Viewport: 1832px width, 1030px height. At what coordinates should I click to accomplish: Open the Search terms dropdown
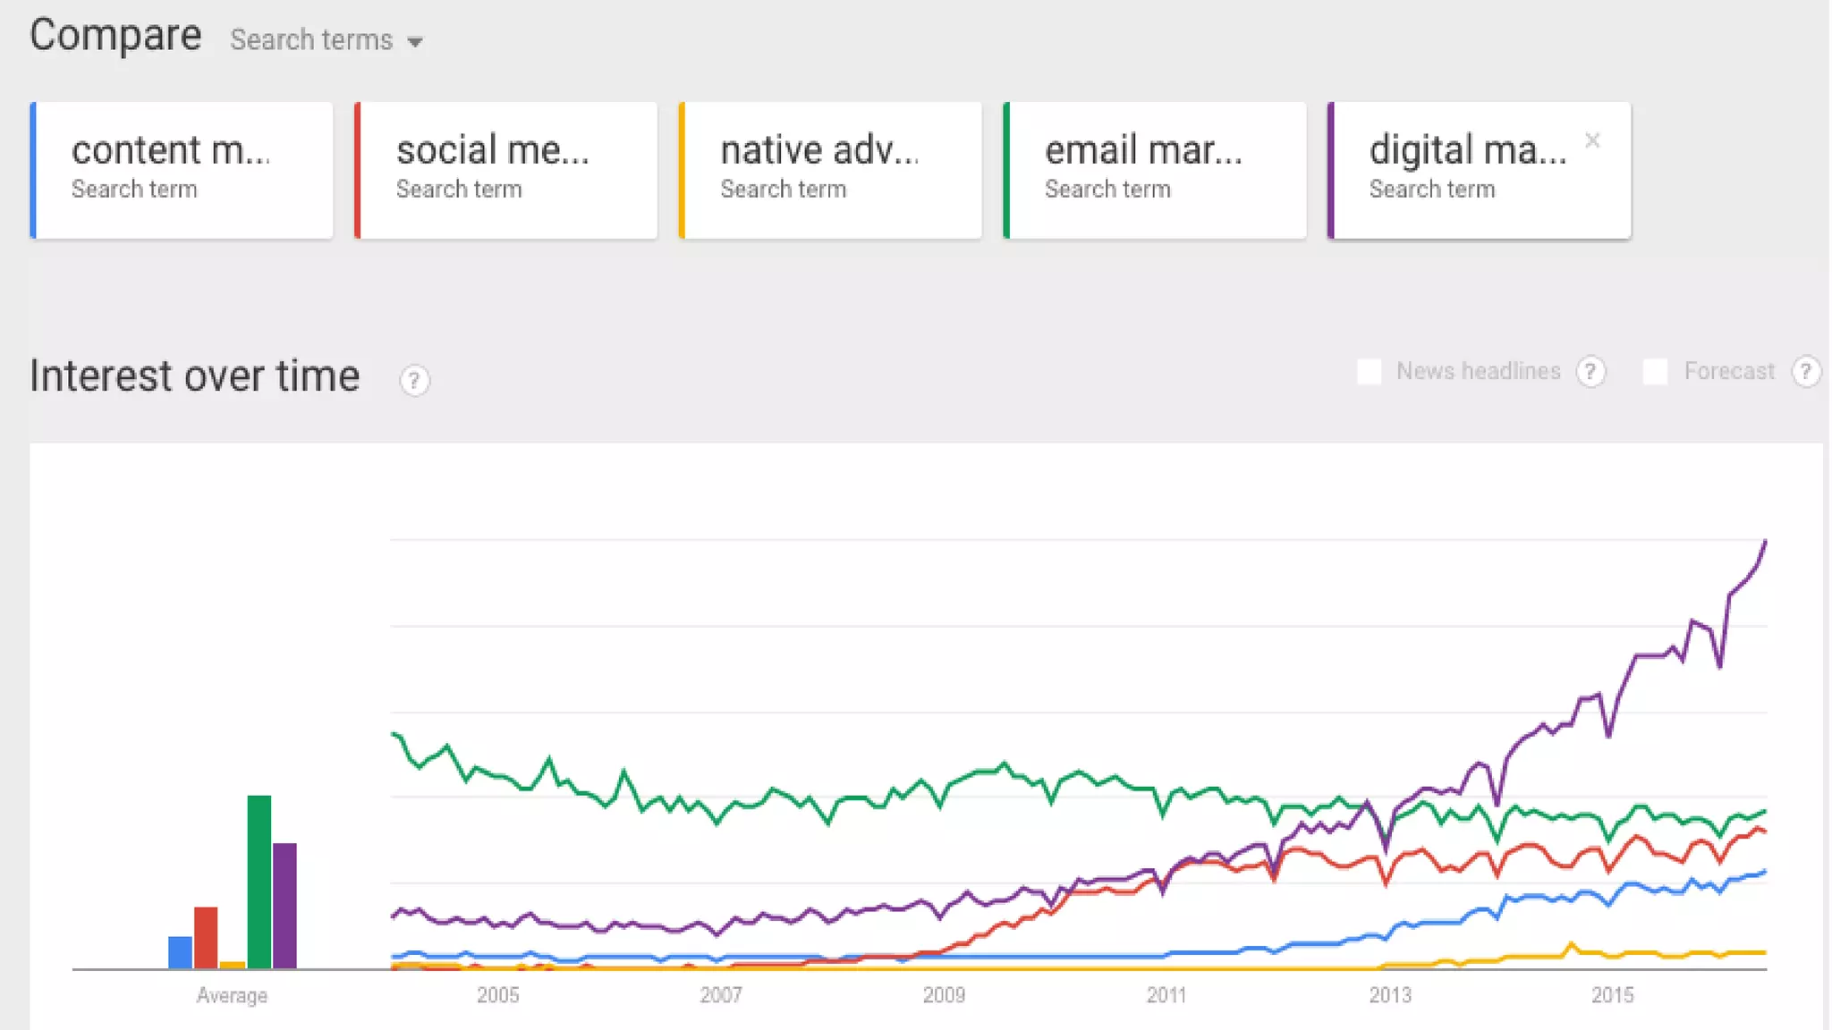coord(311,40)
